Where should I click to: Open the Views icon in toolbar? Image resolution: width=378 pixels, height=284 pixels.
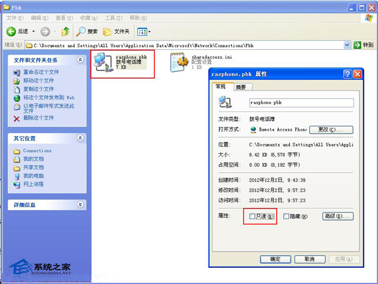(x=142, y=31)
